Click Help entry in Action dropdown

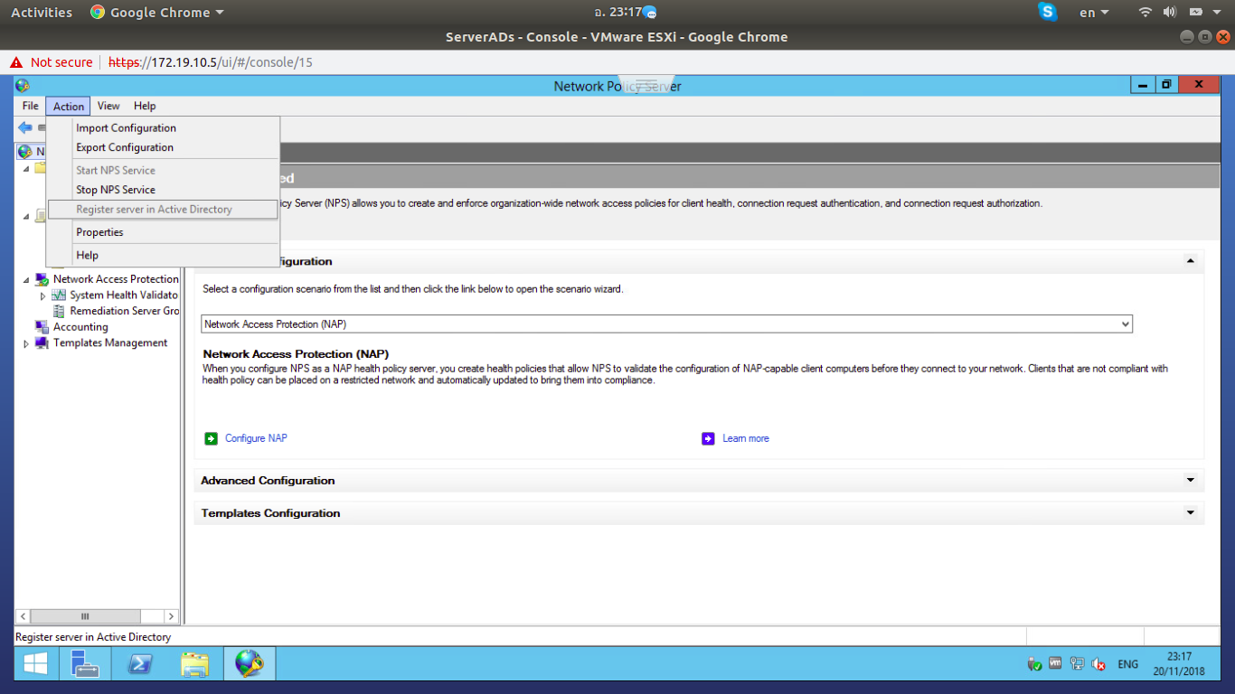coord(164,256)
